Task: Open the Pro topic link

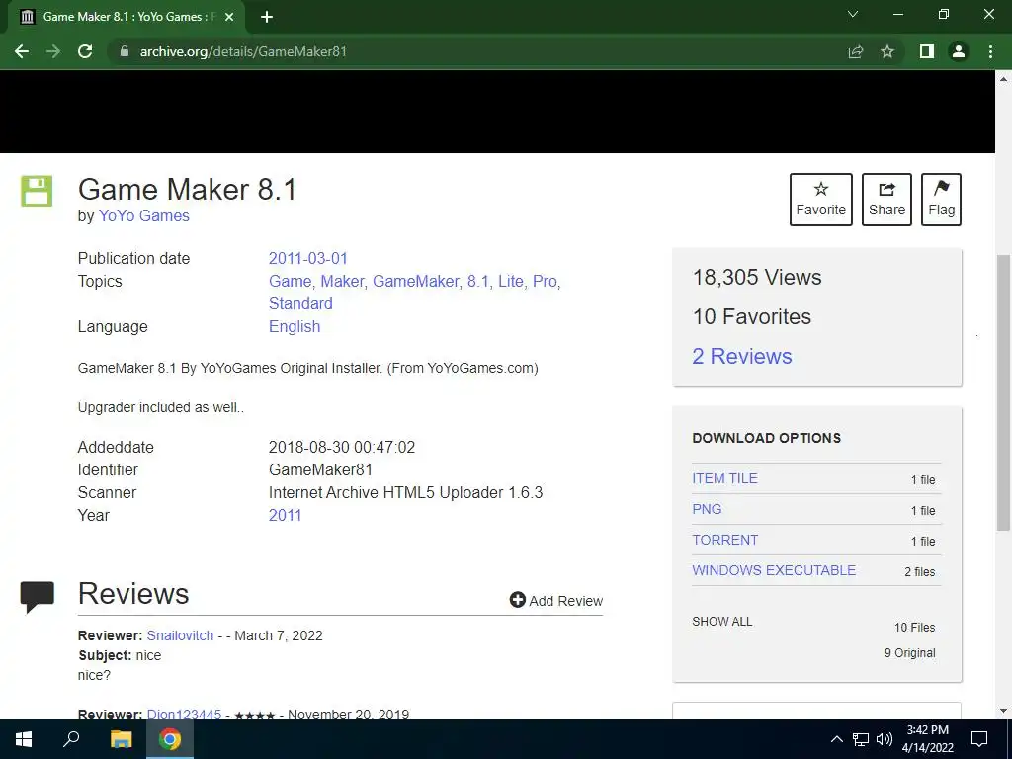Action: pos(546,282)
